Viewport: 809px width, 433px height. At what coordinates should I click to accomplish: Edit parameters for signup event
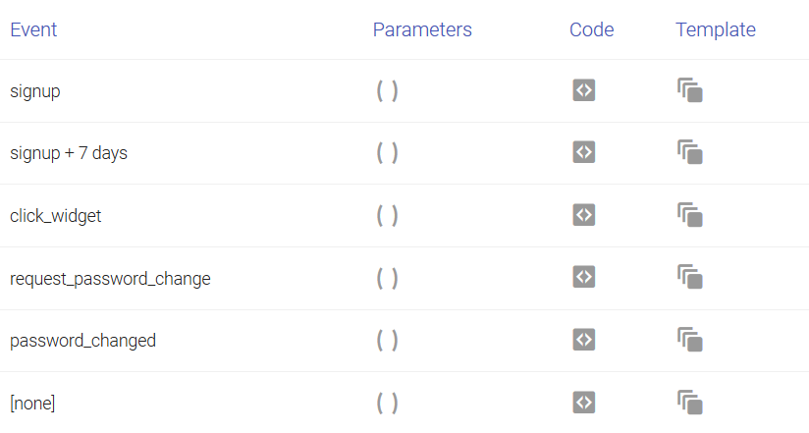click(x=387, y=91)
